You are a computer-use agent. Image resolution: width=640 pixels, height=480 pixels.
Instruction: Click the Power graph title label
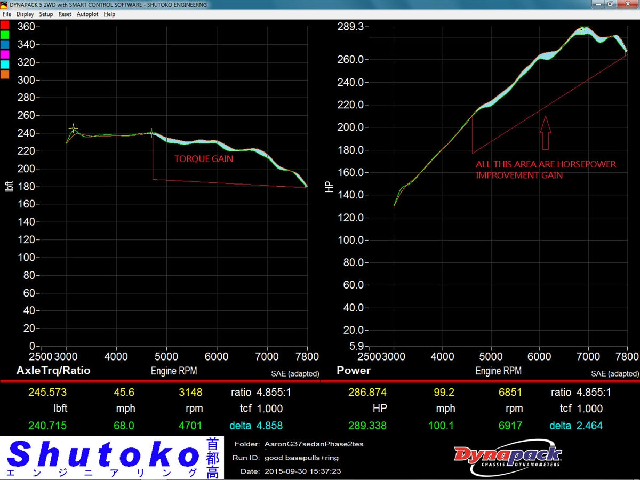(354, 370)
